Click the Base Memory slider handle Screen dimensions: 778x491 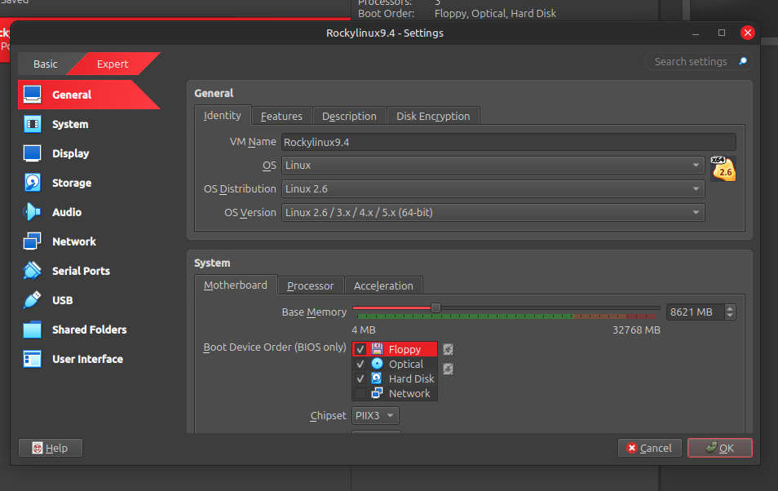click(x=435, y=307)
